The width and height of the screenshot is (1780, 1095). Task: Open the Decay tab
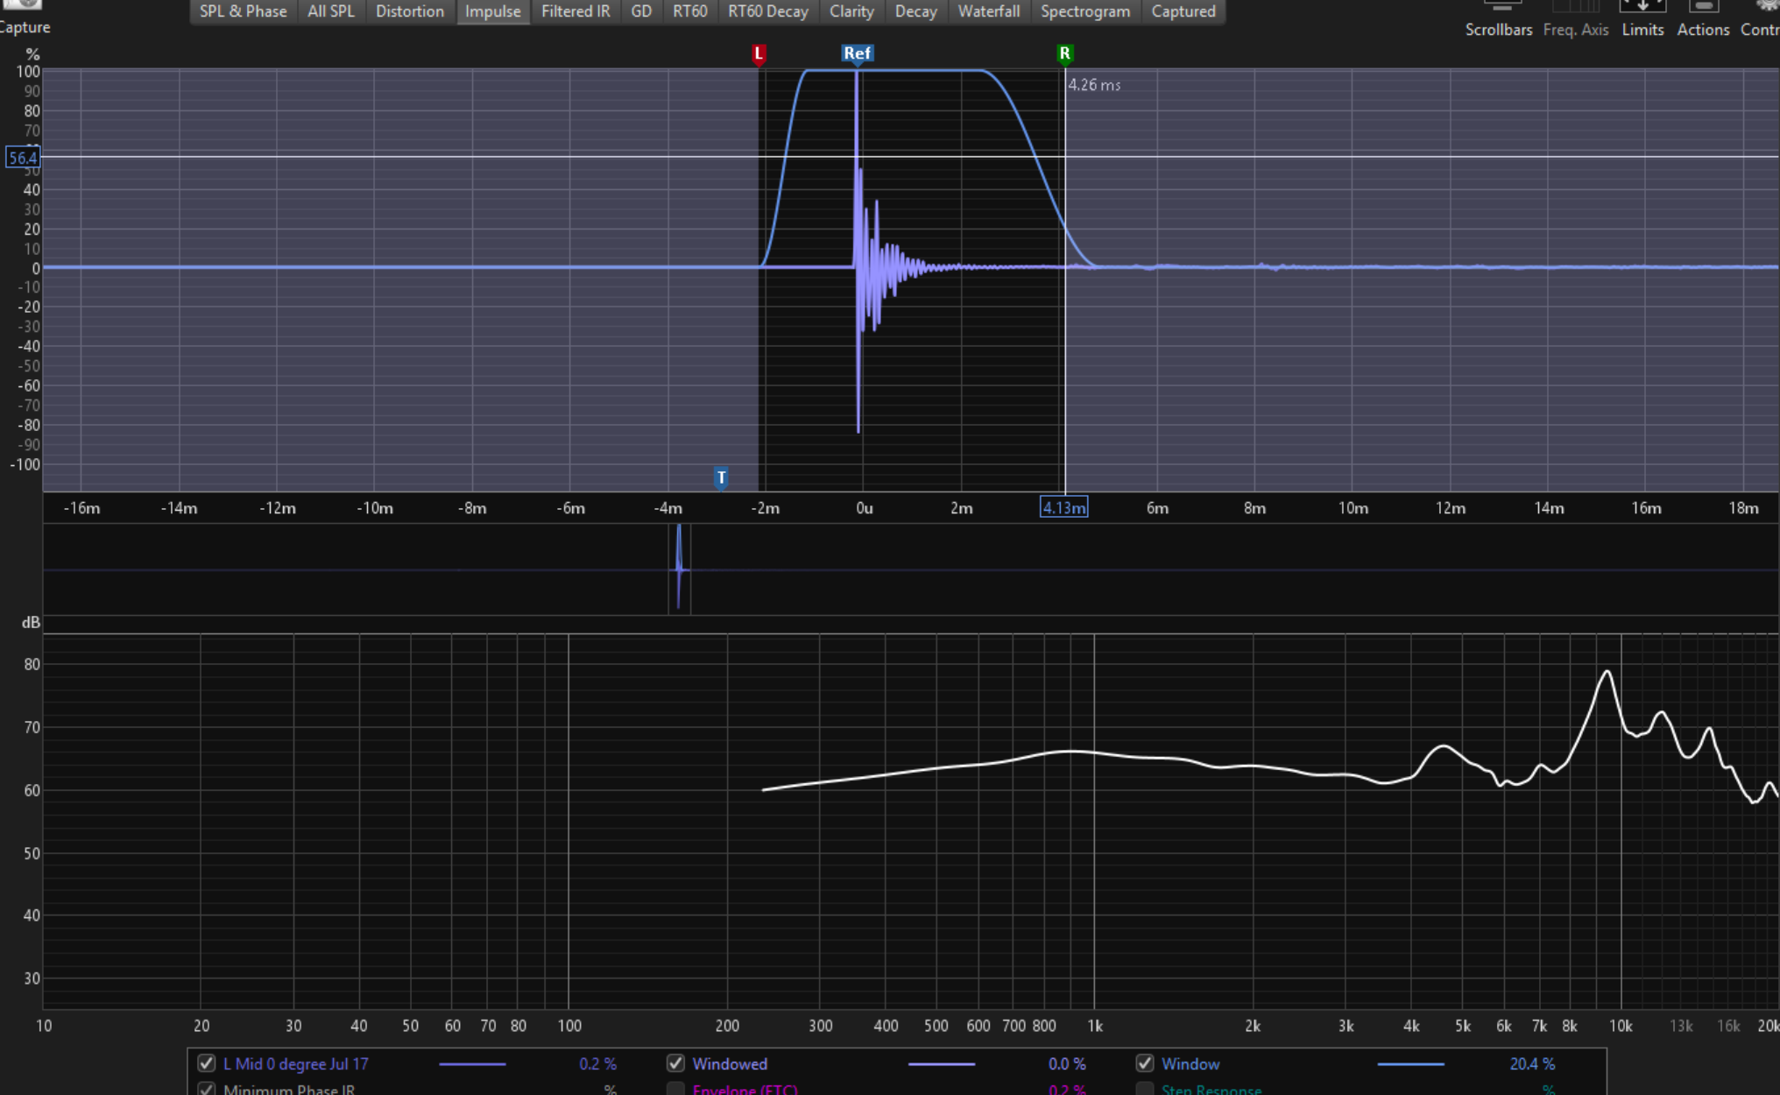click(915, 11)
